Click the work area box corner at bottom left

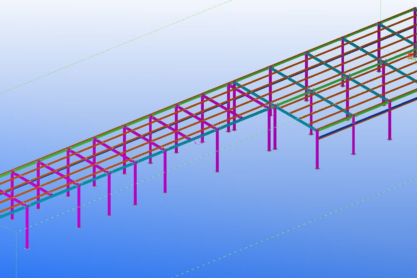tap(16, 232)
